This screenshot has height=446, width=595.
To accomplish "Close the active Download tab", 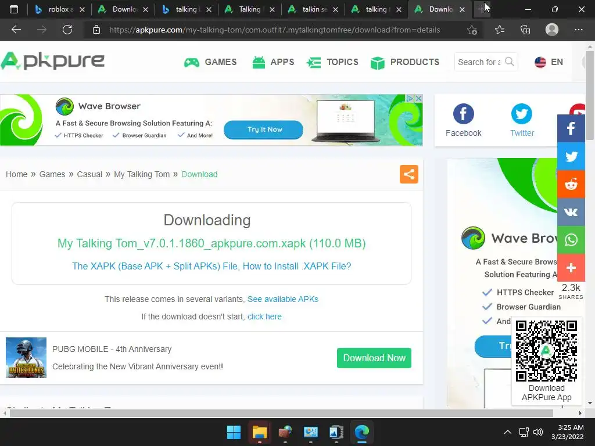I will [x=462, y=9].
